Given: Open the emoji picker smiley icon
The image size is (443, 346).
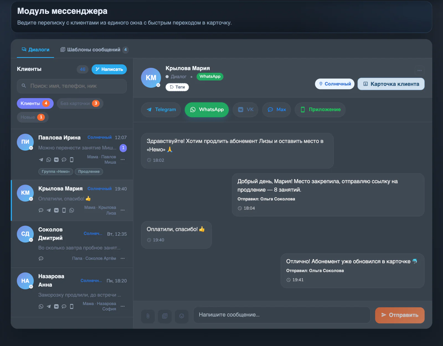Looking at the screenshot, I should (182, 316).
